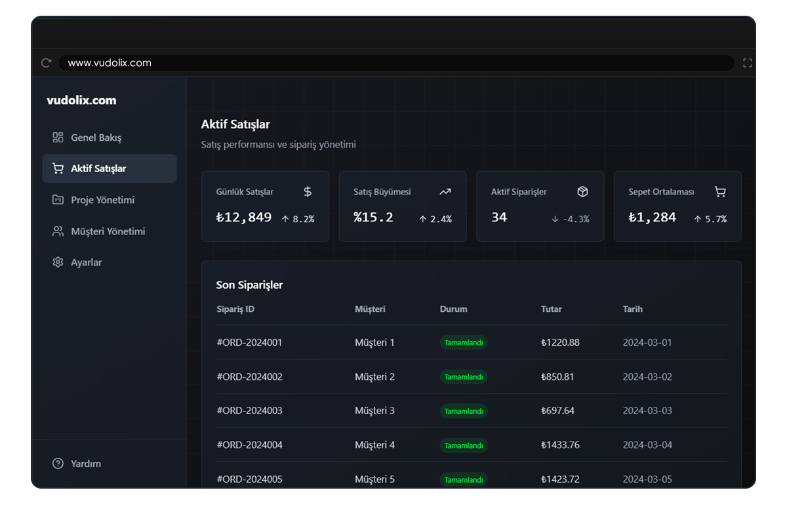Focus the www.vudolix.com address bar
This screenshot has width=787, height=524.
pyautogui.click(x=393, y=63)
